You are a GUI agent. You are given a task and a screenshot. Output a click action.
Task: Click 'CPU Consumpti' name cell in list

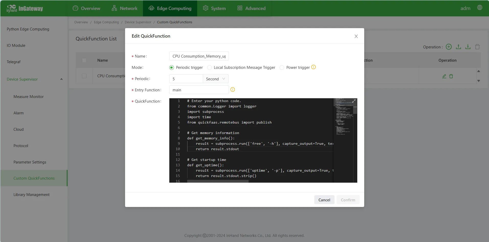point(111,76)
